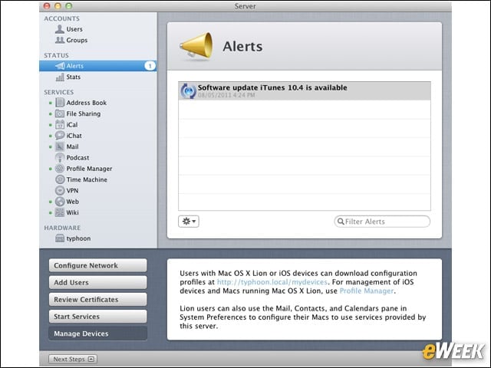Click the Alerts count badge
The image size is (491, 368).
tap(150, 66)
